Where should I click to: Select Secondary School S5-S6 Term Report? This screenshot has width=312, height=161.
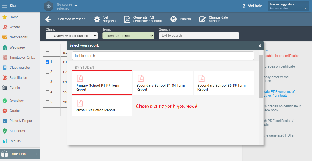point(224,83)
